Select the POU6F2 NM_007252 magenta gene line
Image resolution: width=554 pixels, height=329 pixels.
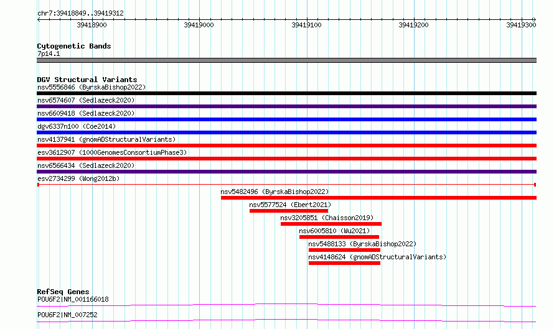tap(286, 320)
